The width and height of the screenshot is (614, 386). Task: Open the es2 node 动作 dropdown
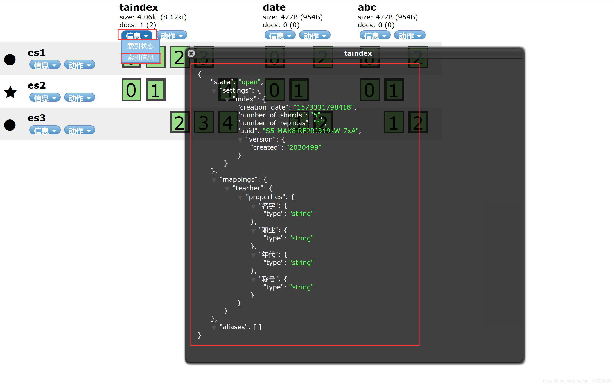pos(80,98)
